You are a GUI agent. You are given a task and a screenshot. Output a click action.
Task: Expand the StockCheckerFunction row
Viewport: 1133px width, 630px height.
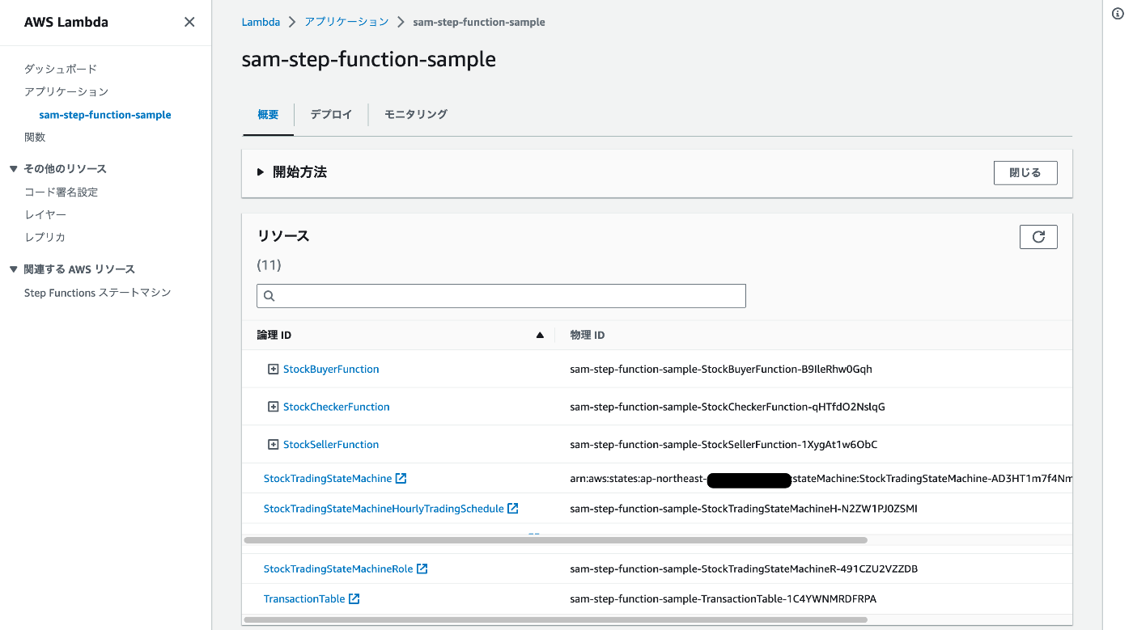pos(273,407)
